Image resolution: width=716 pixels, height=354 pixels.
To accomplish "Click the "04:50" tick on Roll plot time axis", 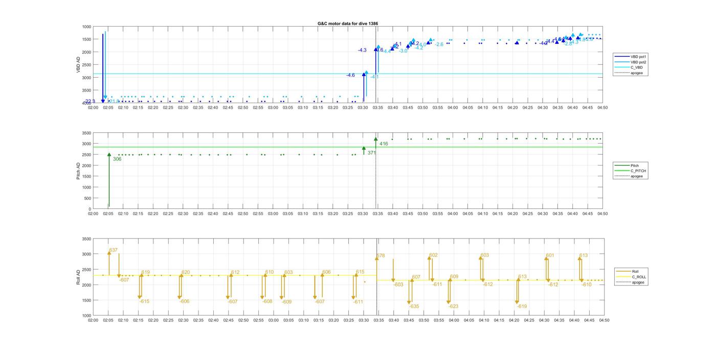I will click(604, 320).
